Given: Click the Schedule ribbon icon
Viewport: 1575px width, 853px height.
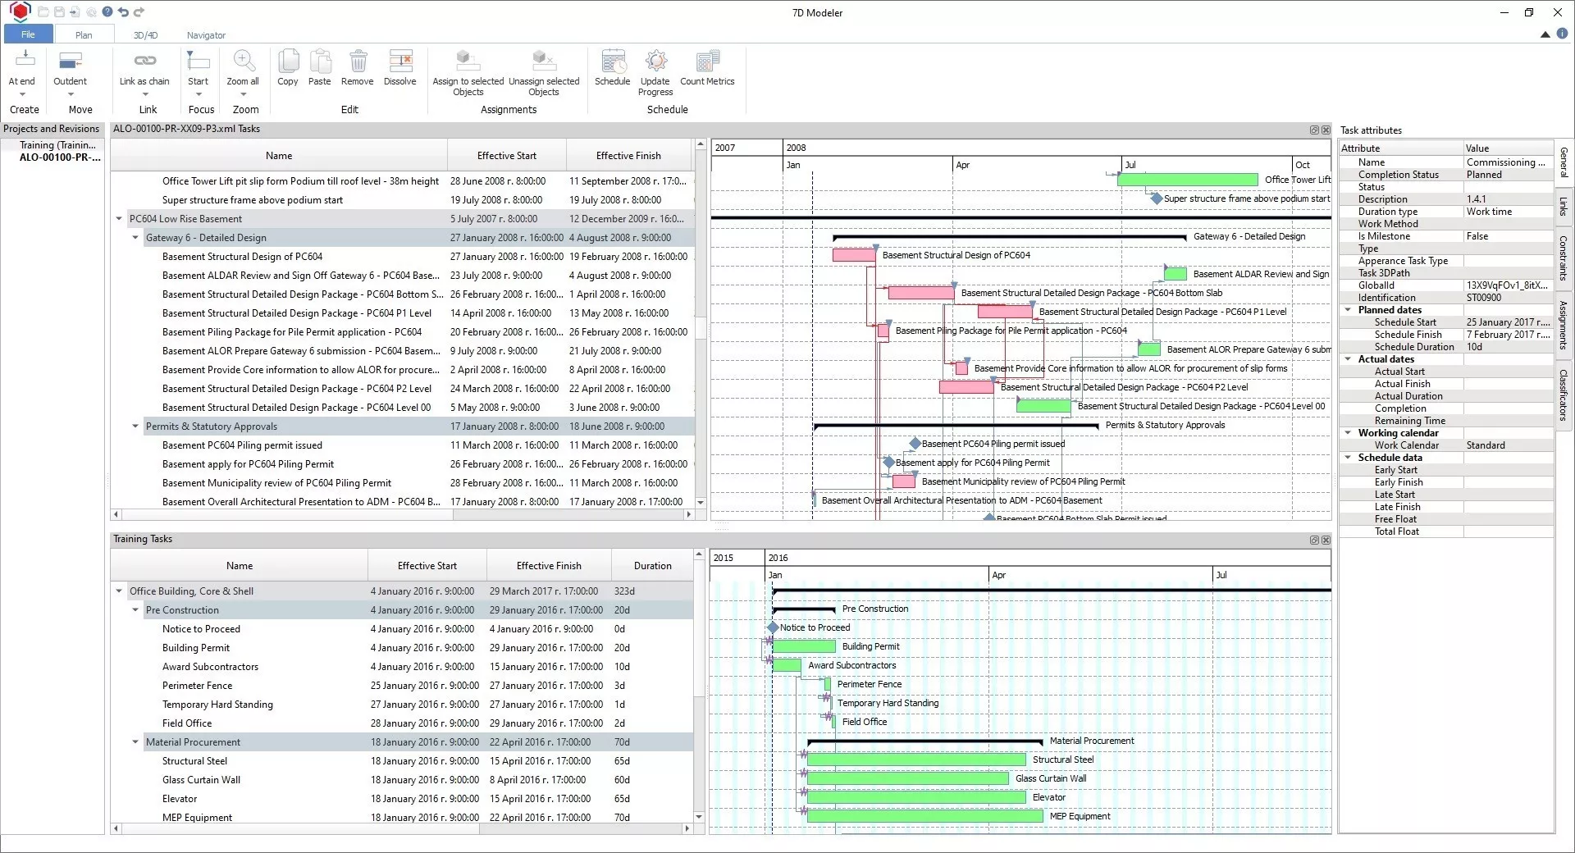Looking at the screenshot, I should pyautogui.click(x=612, y=62).
